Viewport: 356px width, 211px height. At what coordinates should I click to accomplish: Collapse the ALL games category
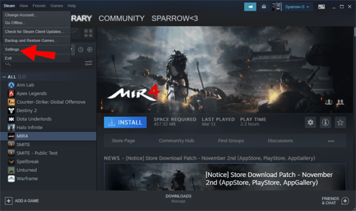pyautogui.click(x=4, y=77)
